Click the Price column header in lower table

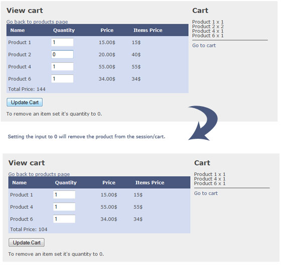pyautogui.click(x=109, y=183)
